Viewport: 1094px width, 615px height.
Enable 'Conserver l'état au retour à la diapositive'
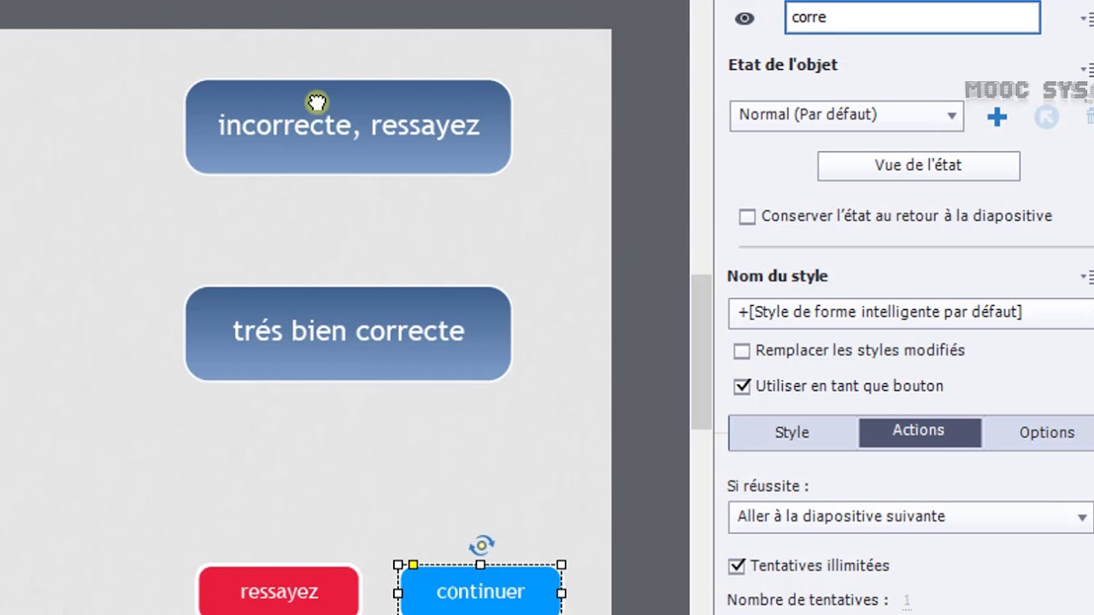pyautogui.click(x=747, y=217)
